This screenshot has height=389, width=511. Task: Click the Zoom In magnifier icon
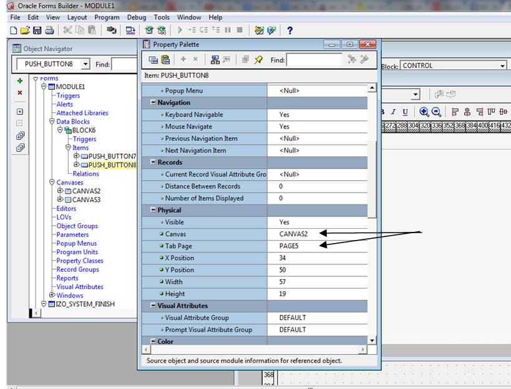(x=424, y=112)
